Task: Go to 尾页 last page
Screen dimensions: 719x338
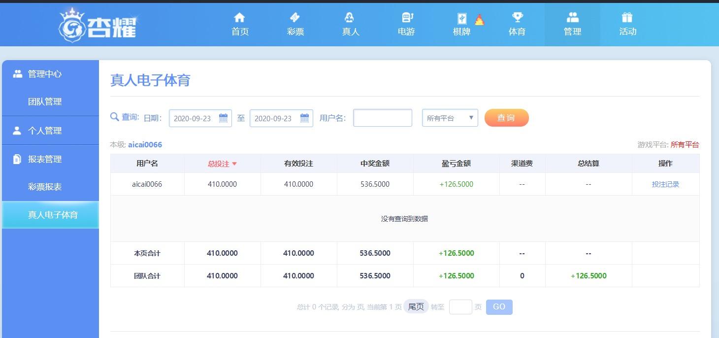Action: tap(416, 306)
